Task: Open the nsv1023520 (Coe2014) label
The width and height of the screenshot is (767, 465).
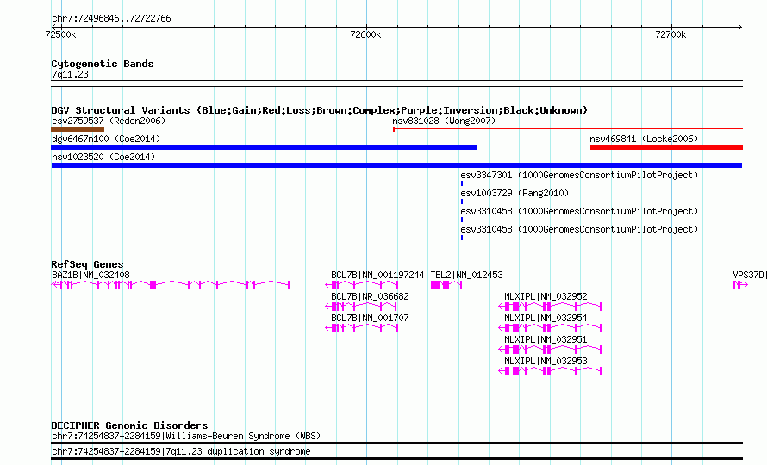Action: (103, 157)
